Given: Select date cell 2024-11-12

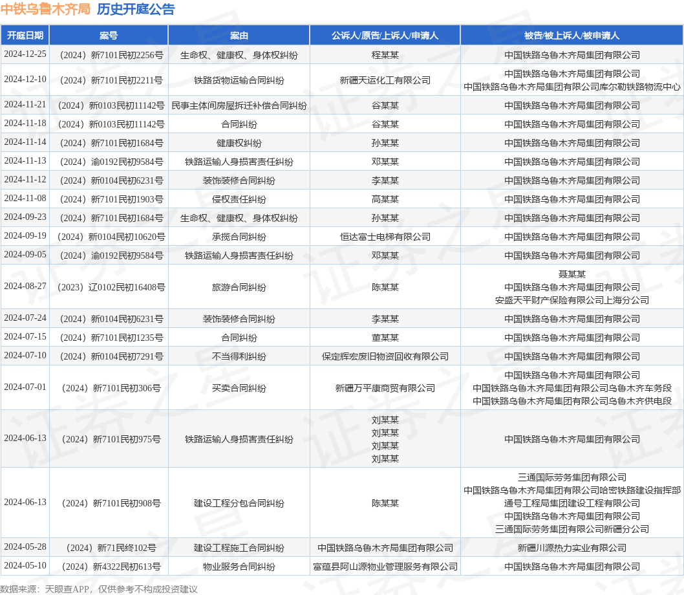Looking at the screenshot, I should click(25, 180).
